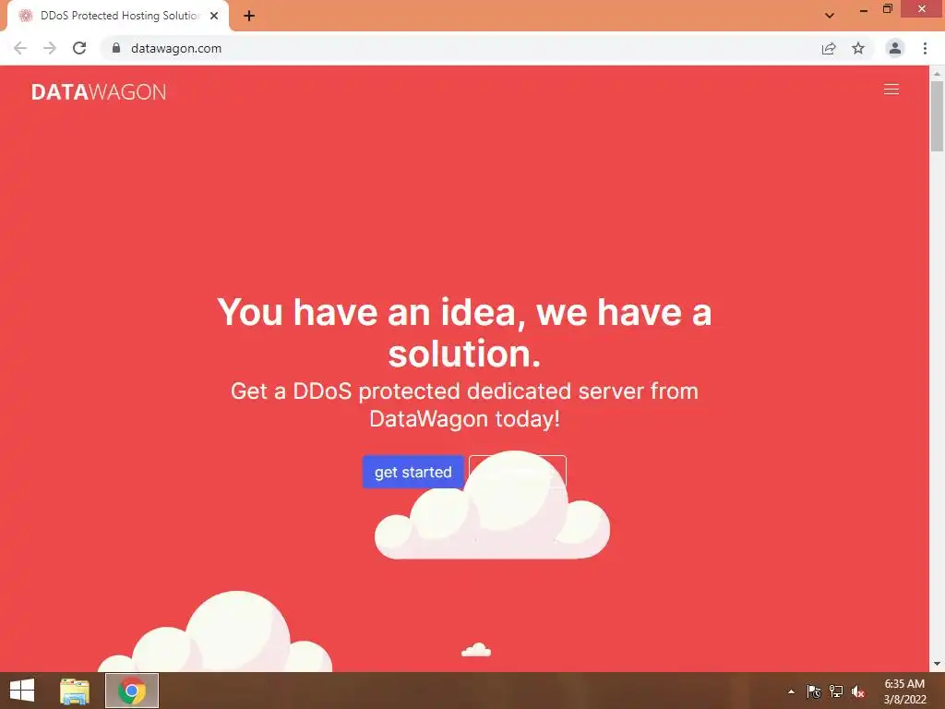Open the Windows Start menu
The image size is (945, 709).
22,691
